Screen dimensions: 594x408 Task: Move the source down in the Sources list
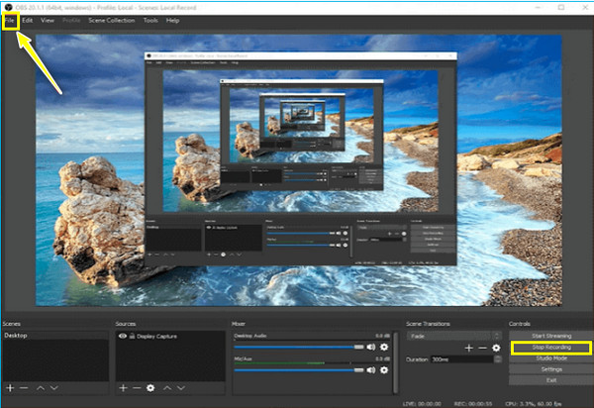pyautogui.click(x=181, y=388)
